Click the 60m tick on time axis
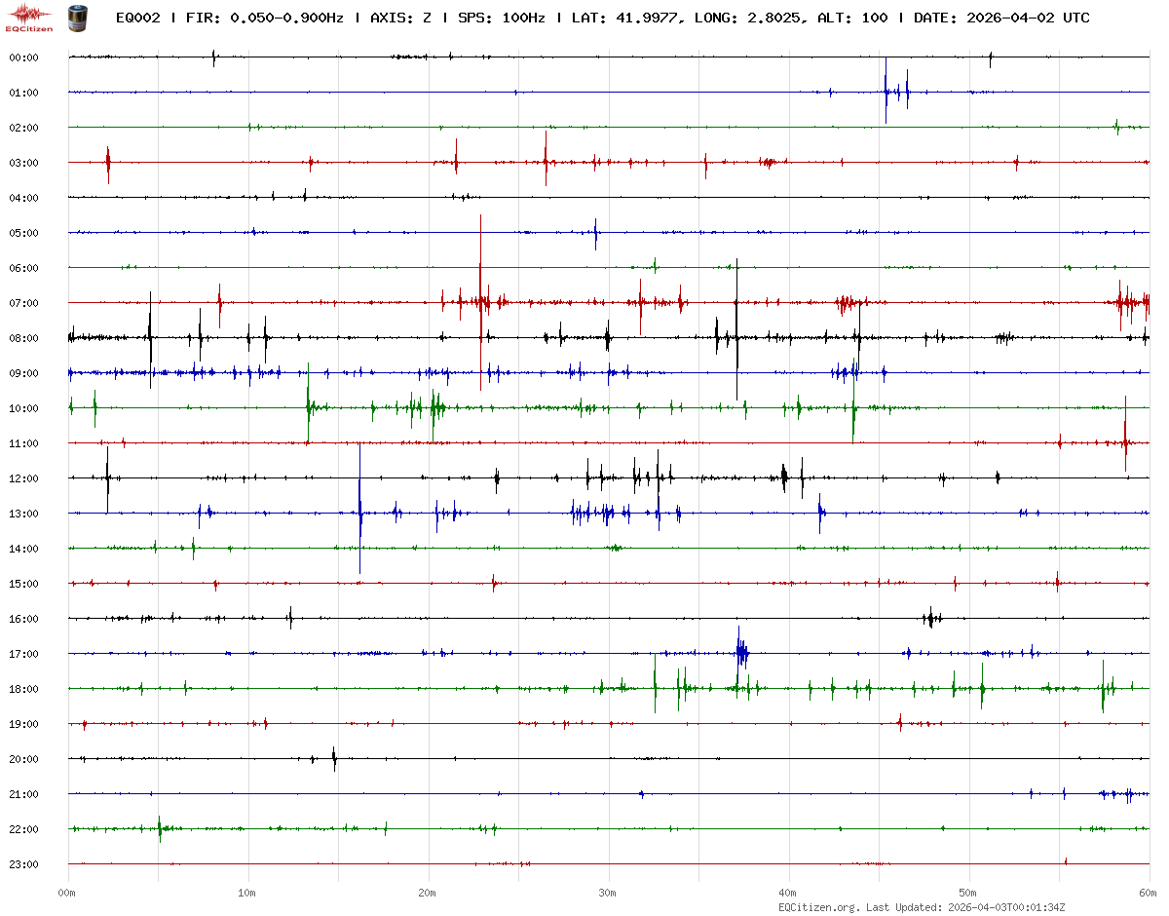The width and height of the screenshot is (1169, 916). [x=1149, y=893]
